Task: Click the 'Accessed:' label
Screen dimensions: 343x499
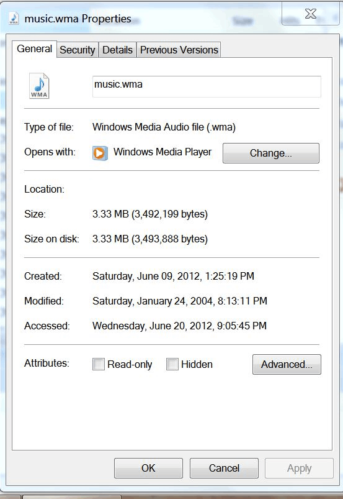Action: click(47, 326)
